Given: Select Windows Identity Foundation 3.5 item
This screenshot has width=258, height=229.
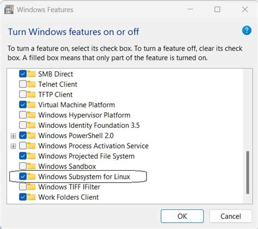Looking at the screenshot, I should point(89,125).
